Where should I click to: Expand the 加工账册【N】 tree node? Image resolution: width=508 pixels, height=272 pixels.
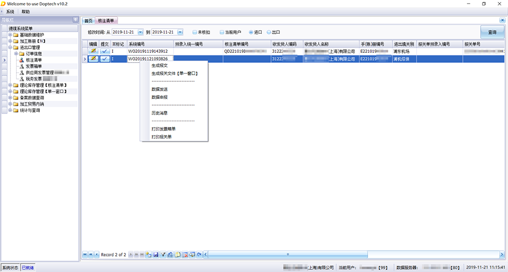10,41
